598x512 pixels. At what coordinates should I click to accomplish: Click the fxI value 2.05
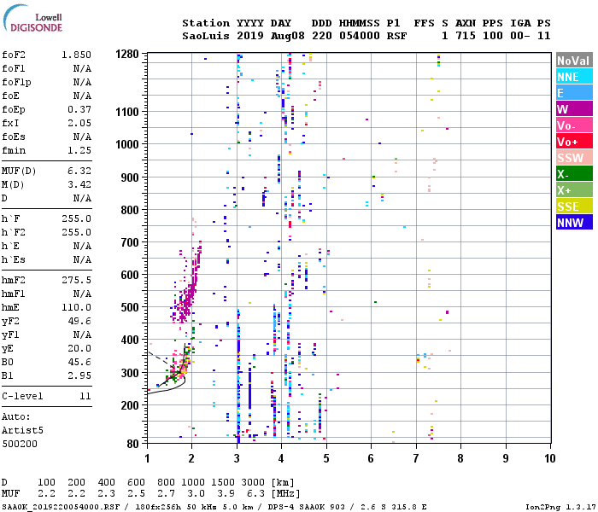[x=79, y=123]
